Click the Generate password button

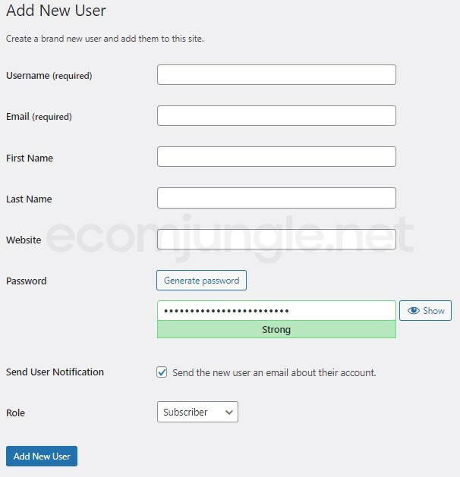point(201,281)
